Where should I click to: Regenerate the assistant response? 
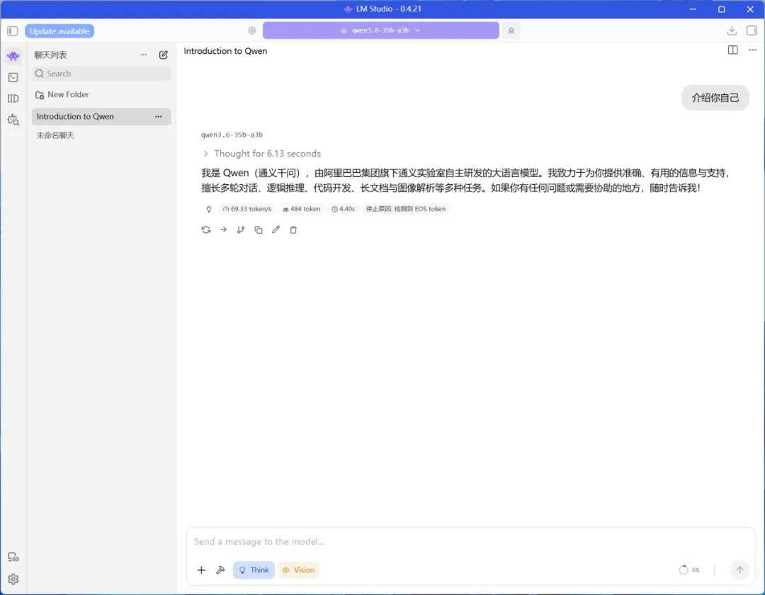[x=206, y=229]
